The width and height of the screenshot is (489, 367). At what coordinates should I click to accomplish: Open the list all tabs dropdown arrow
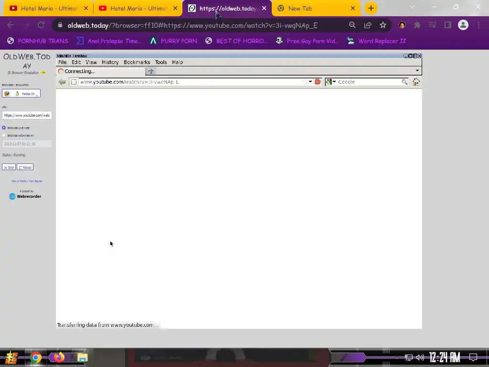pos(417,71)
